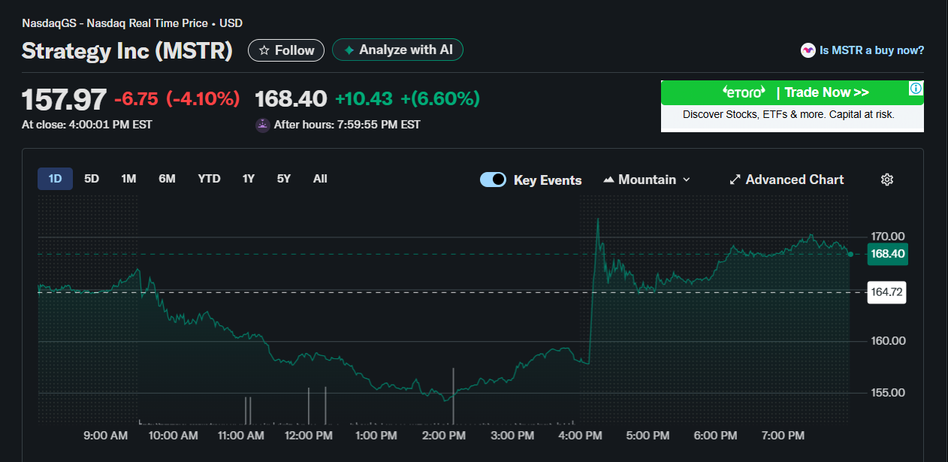Click the after hours price 168.40 text
Screen dimensions: 948x462
(x=291, y=99)
